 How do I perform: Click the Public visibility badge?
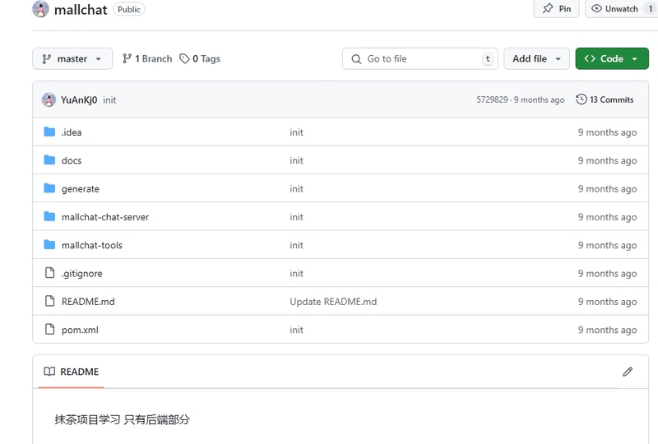coord(129,9)
